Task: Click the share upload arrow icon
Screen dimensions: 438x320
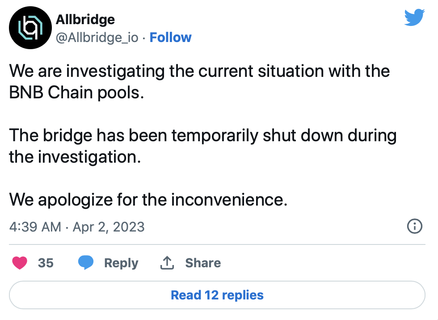Action: coord(167,263)
